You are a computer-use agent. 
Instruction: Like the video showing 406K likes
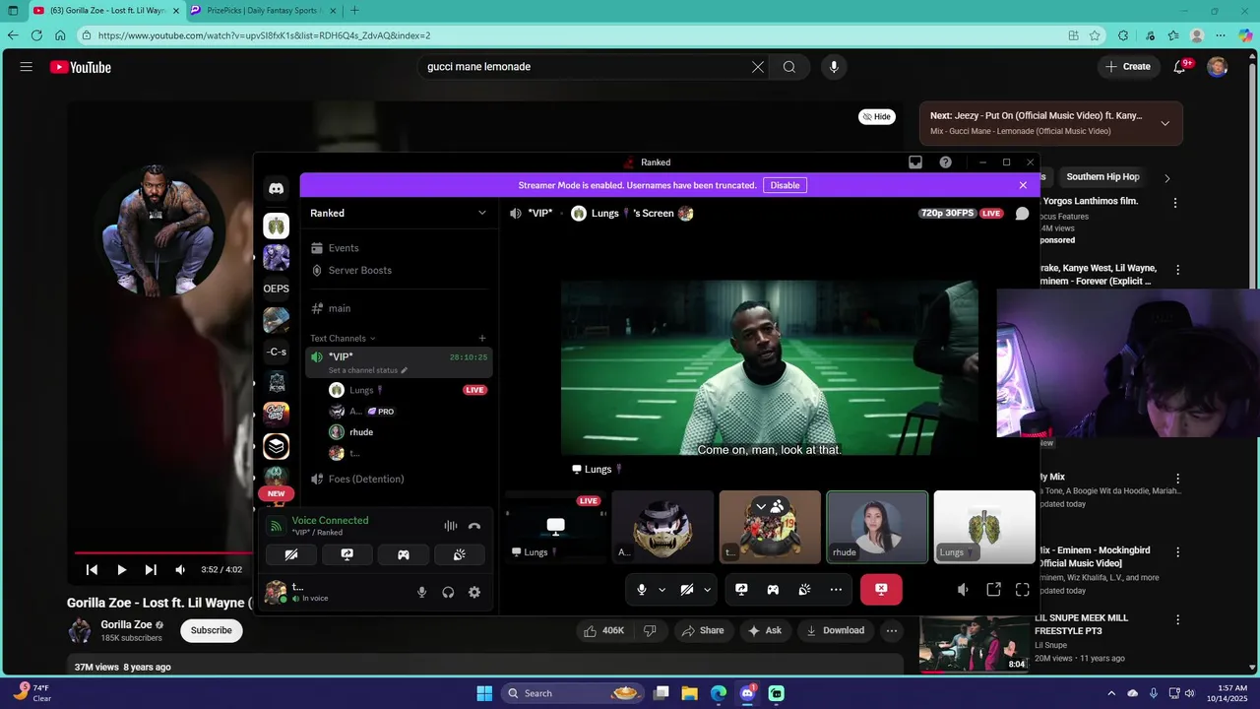coord(604,630)
